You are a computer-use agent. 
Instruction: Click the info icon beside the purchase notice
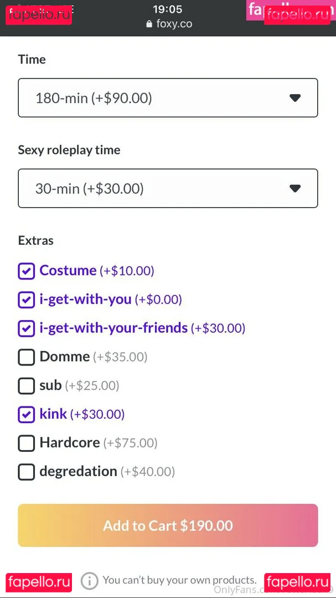(89, 581)
